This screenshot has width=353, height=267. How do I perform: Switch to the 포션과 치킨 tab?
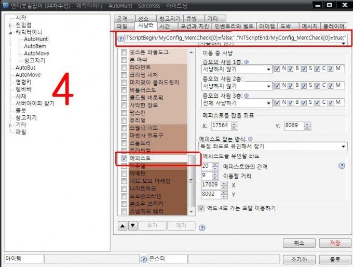tap(195, 26)
